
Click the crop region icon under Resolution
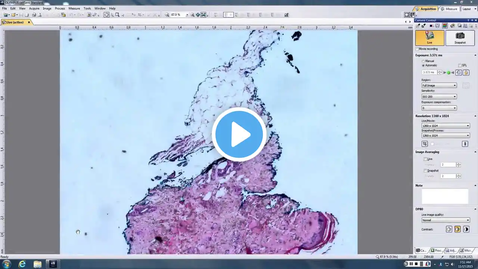425,144
